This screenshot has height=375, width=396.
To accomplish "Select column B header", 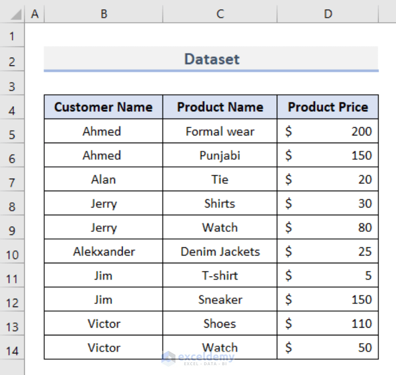I will pos(104,14).
